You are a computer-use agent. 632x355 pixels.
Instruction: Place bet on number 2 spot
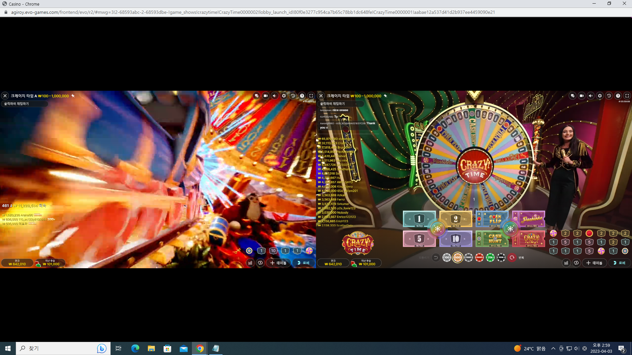(456, 219)
